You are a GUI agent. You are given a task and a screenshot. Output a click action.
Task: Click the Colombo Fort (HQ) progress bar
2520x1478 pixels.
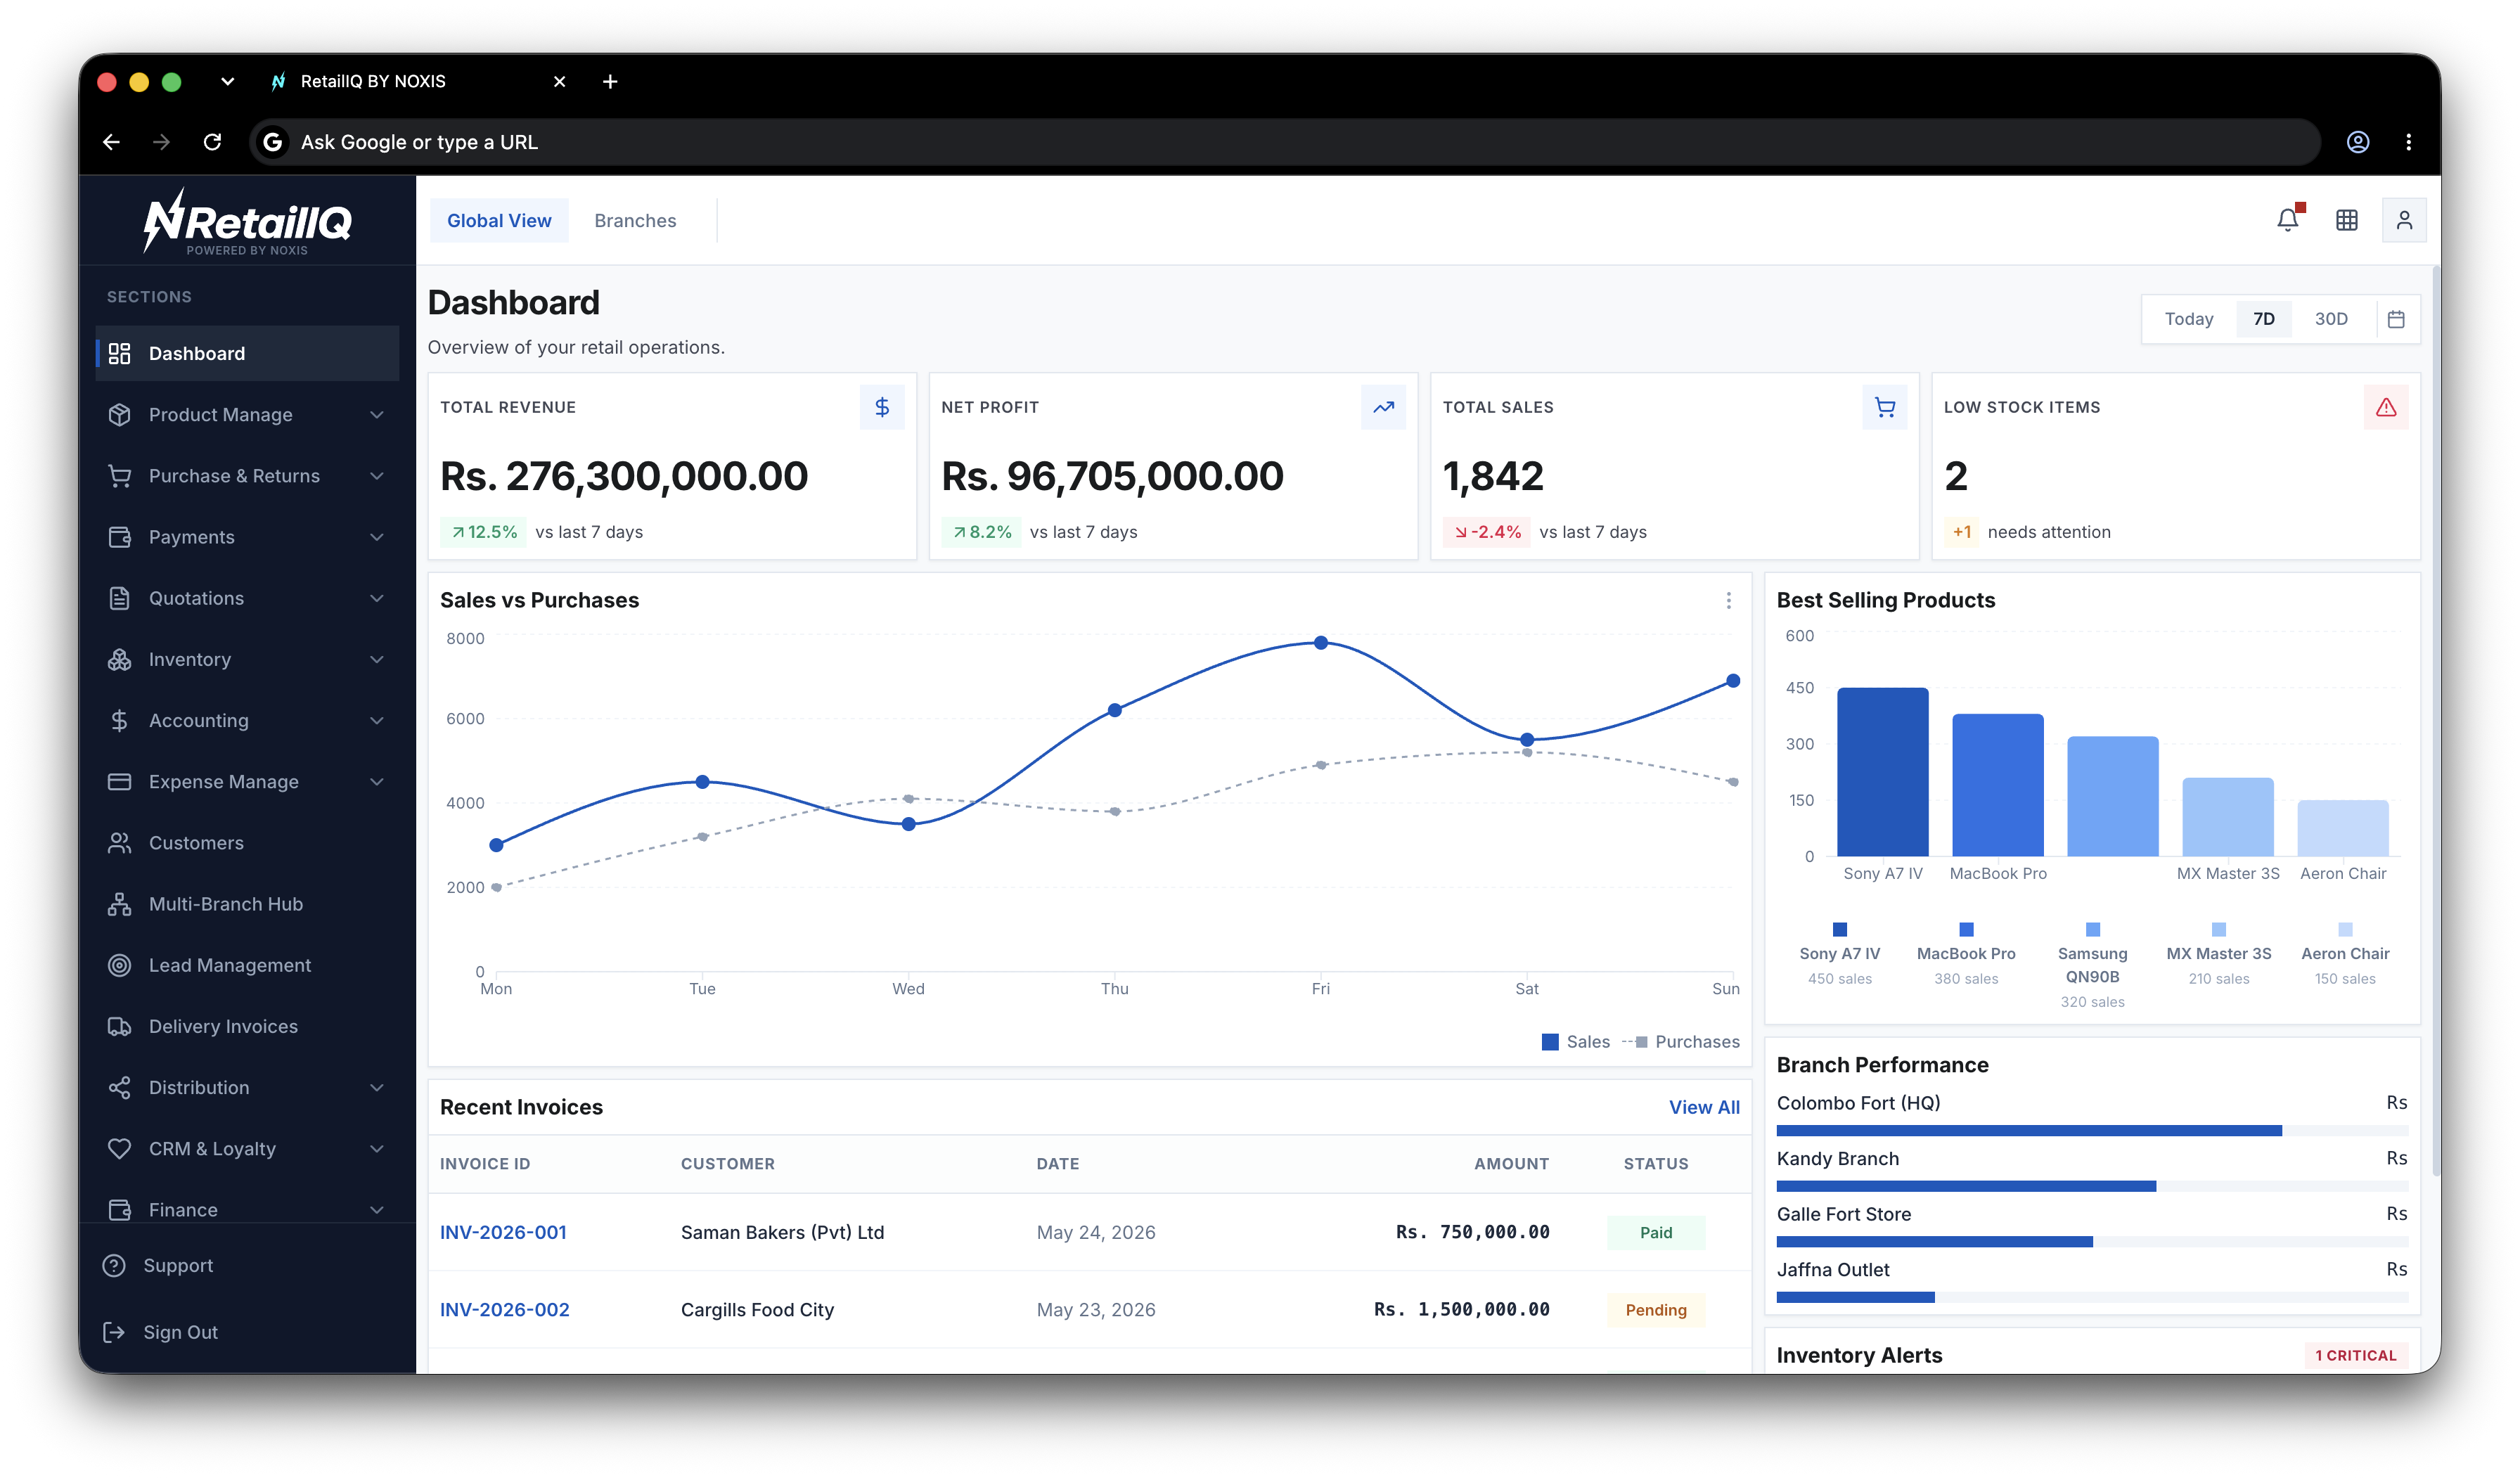(2092, 1131)
